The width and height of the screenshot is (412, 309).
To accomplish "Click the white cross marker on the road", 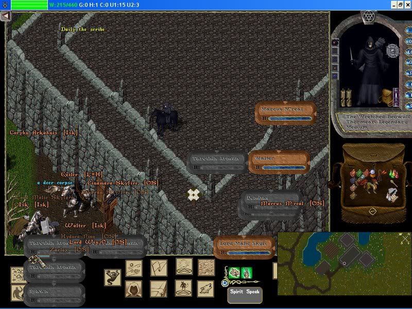I will click(x=194, y=195).
